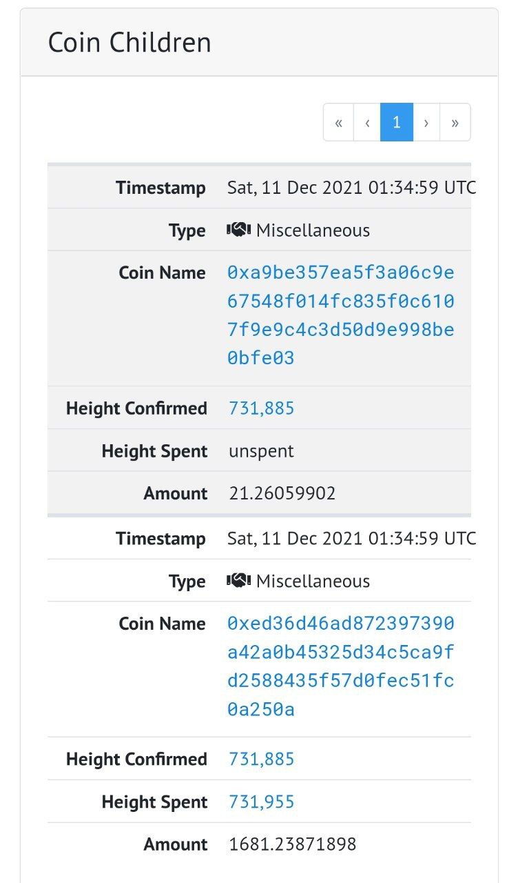Go to next page arrow
Screen dimensions: 518x883
[426, 122]
